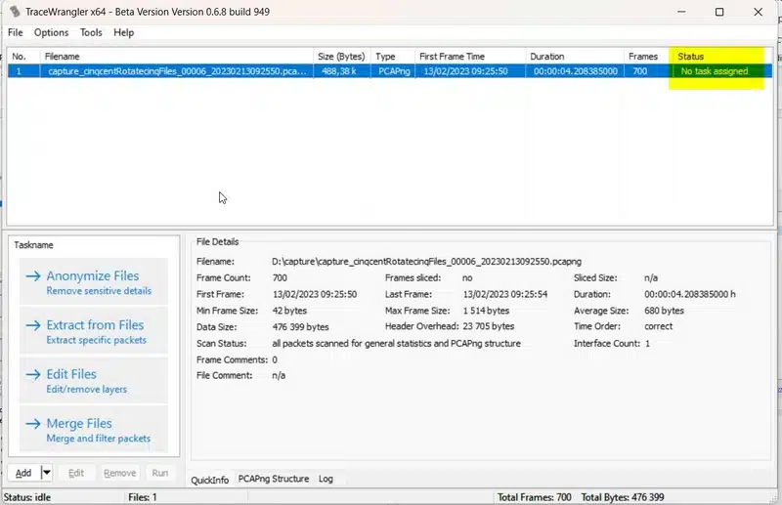Start the Anonymize Files task
This screenshot has width=782, height=505.
(94, 281)
